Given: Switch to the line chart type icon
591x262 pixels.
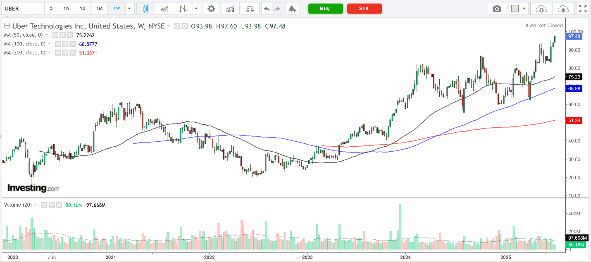Looking at the screenshot, I should [x=164, y=8].
